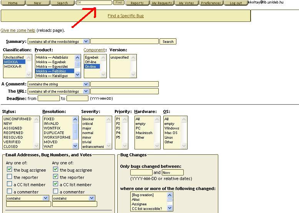
Task: Click the Give me some help link
Action: click(18, 30)
